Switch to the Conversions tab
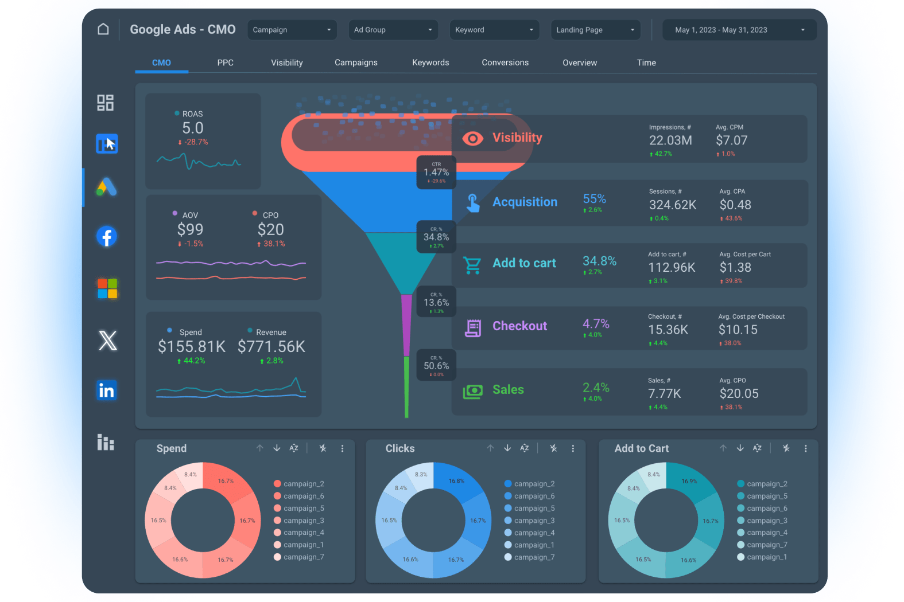The image size is (904, 602). 505,62
